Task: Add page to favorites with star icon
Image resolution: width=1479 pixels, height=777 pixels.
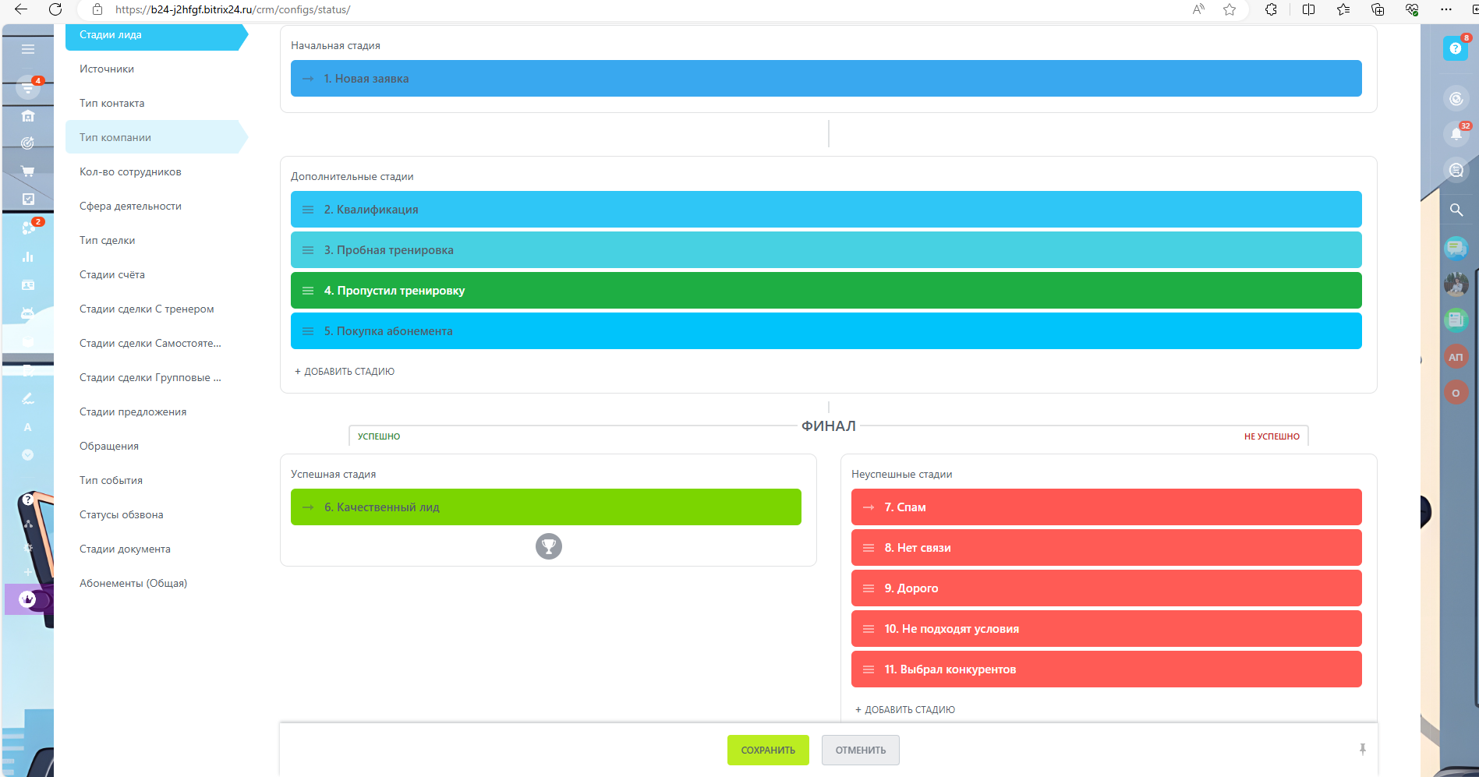Action: pos(1230,9)
